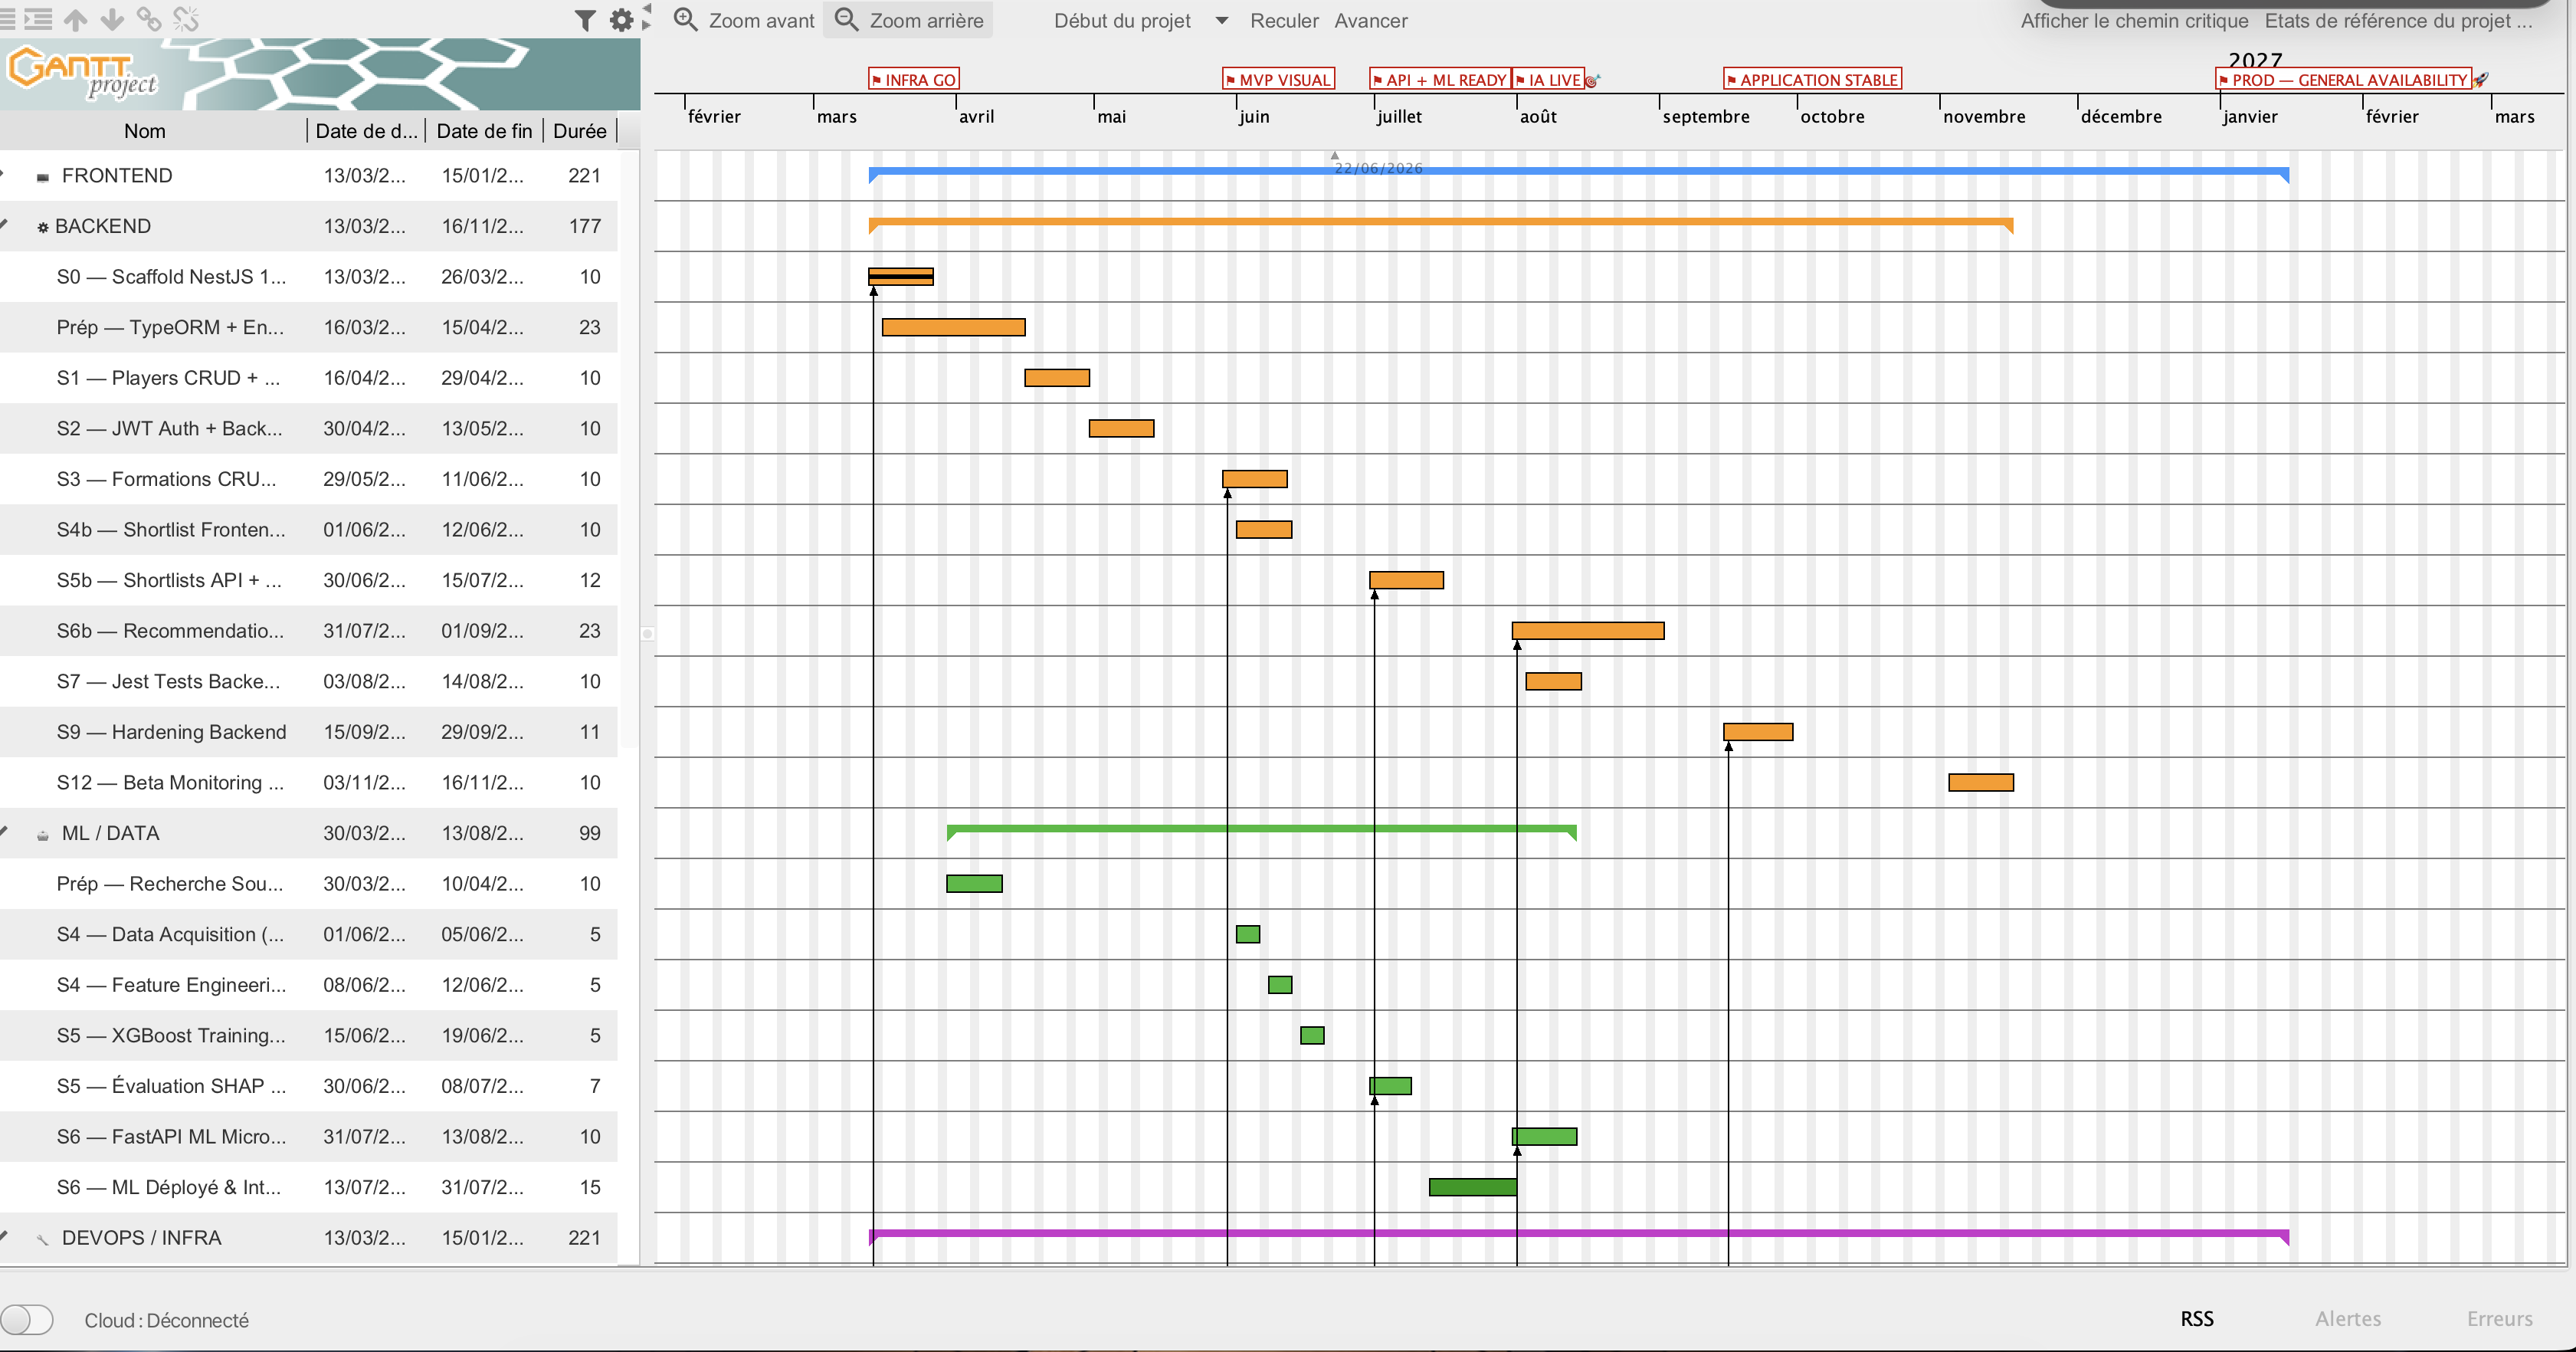Click the unlink tasks broken-chain icon
This screenshot has width=2576, height=1352.
tap(186, 19)
